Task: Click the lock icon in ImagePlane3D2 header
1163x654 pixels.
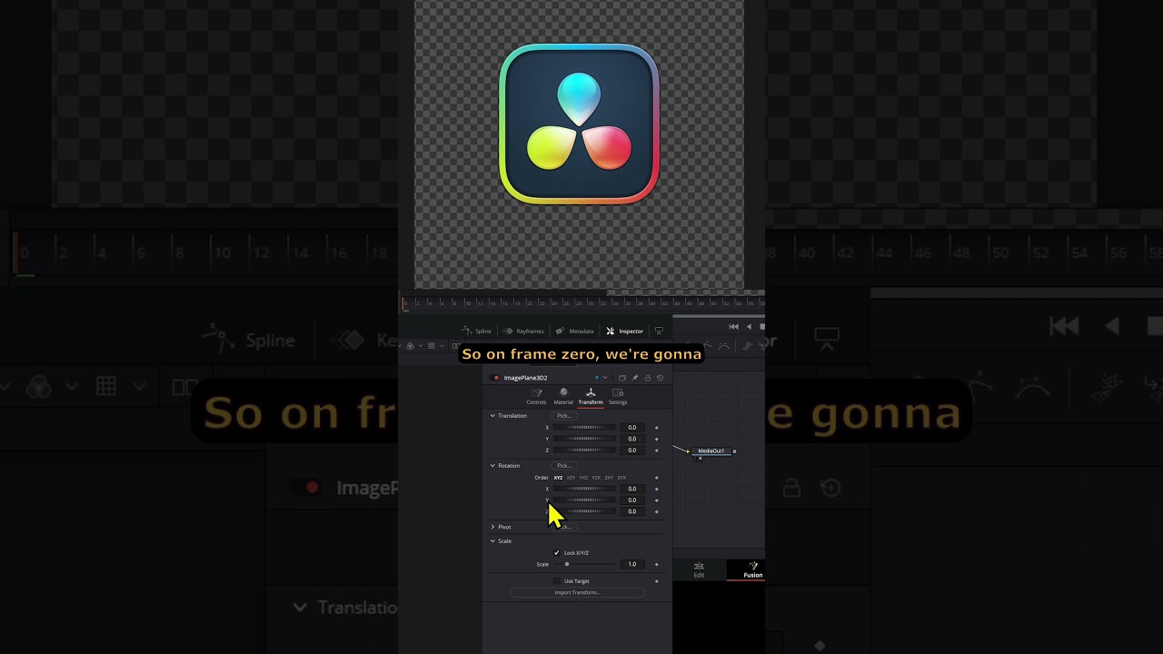Action: click(648, 378)
